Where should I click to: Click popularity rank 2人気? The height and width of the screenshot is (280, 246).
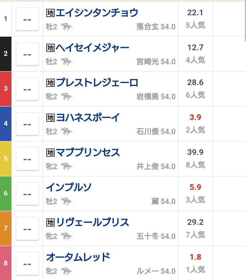point(195,130)
